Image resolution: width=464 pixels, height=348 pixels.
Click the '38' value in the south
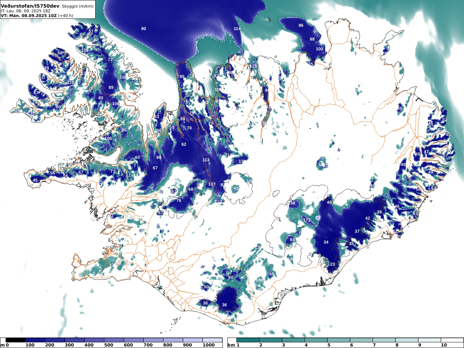205,303
